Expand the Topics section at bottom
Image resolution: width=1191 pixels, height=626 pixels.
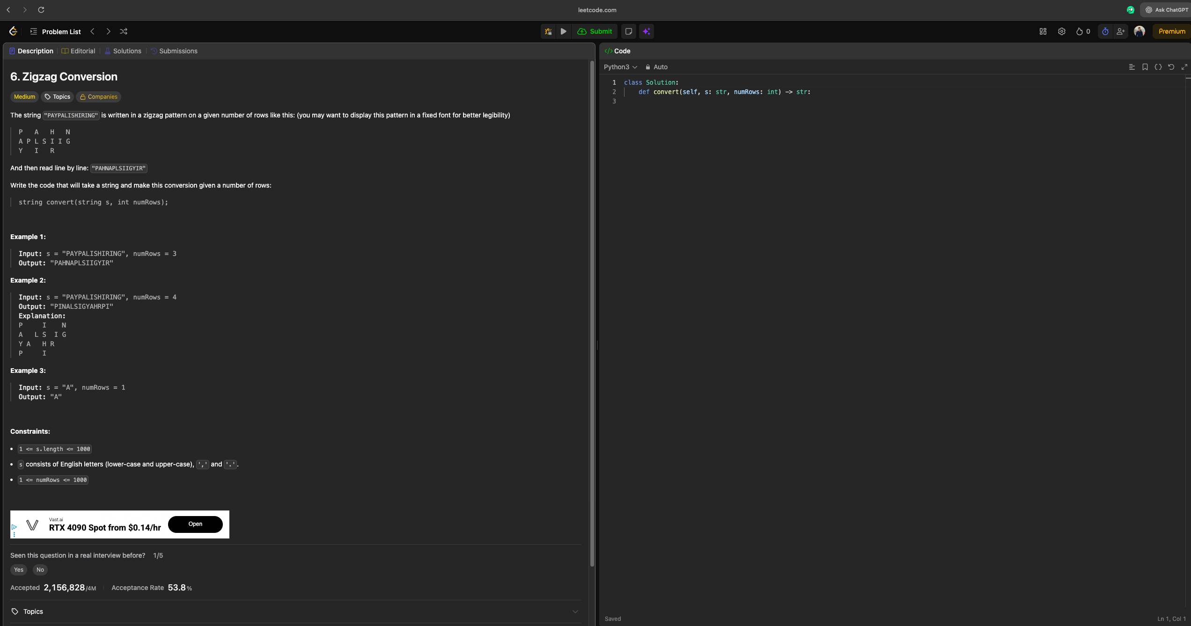[x=575, y=611]
